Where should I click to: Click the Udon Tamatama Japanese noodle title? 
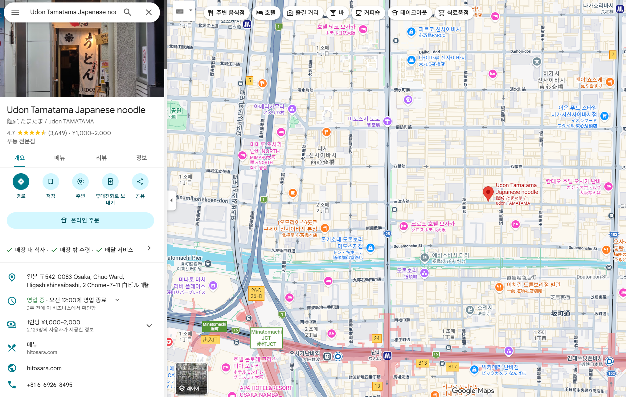tap(76, 110)
